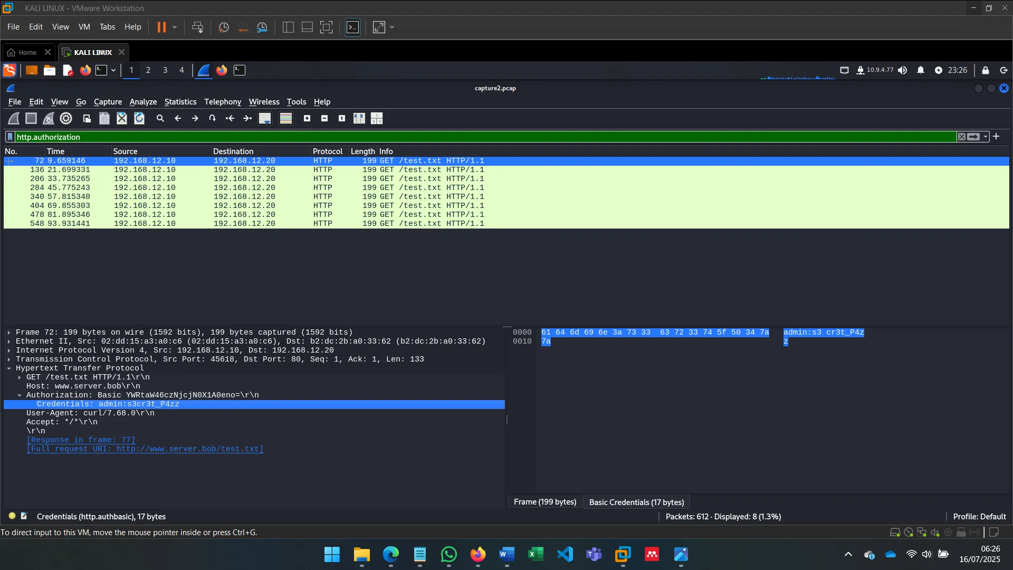Collapse the Hypertext Transfer Protocol section

tap(9, 368)
